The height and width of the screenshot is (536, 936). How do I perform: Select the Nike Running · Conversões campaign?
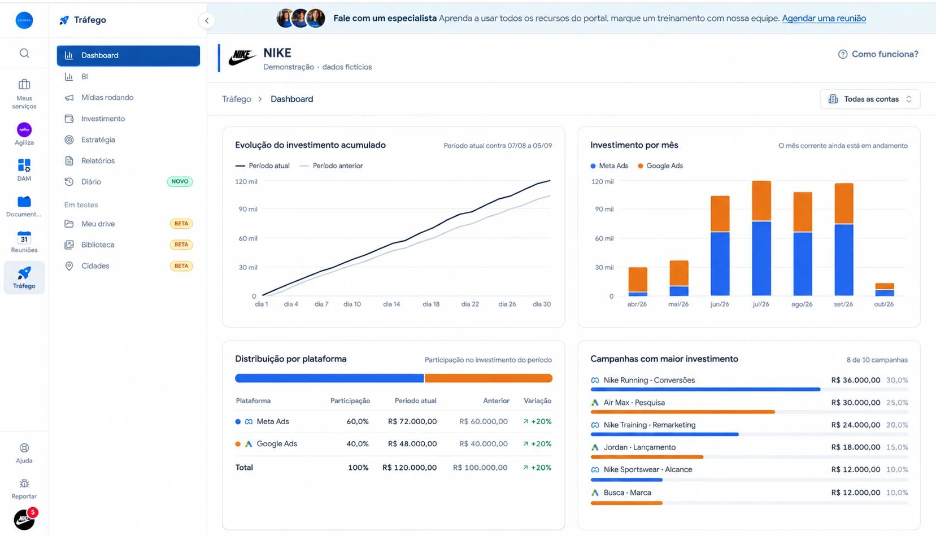pos(749,382)
